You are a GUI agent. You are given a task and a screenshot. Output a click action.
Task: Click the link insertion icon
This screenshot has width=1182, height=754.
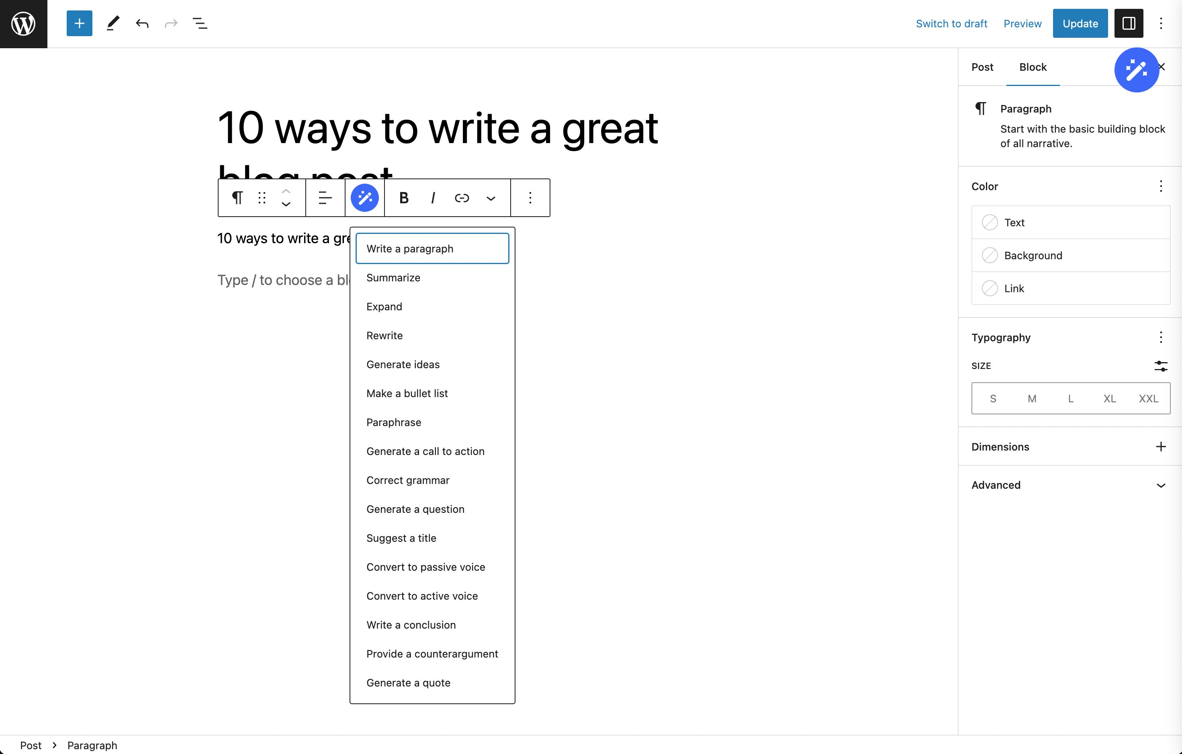(x=462, y=197)
